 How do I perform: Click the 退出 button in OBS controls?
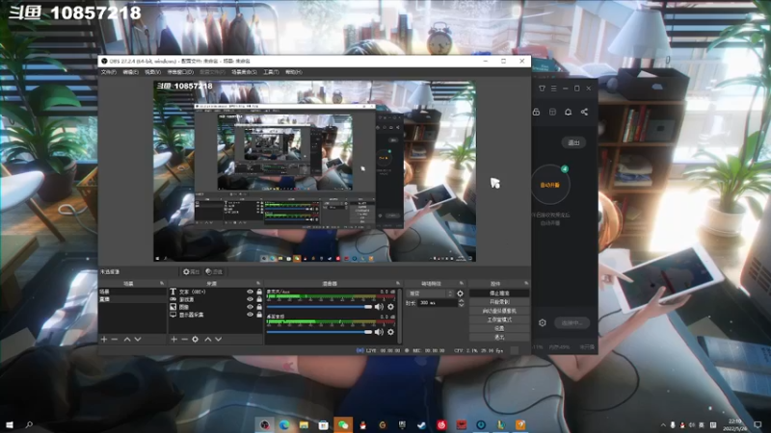click(x=499, y=338)
